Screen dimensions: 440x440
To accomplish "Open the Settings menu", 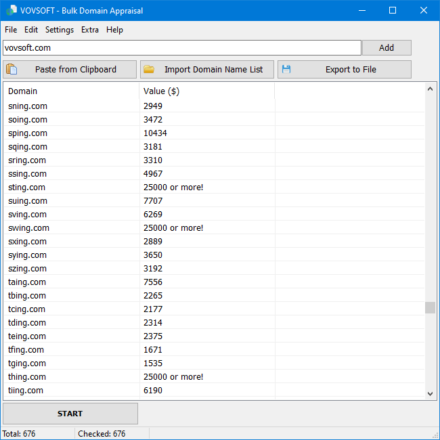I will click(60, 30).
